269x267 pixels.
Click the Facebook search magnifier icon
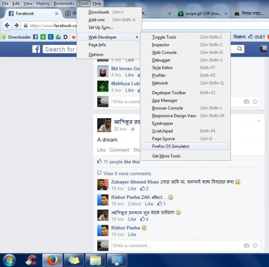tap(240, 49)
